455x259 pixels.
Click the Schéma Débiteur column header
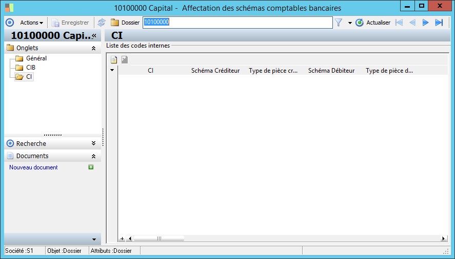tap(331, 71)
